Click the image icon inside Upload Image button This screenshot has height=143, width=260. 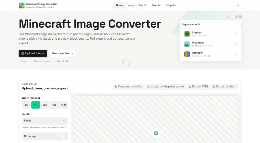coord(23,53)
